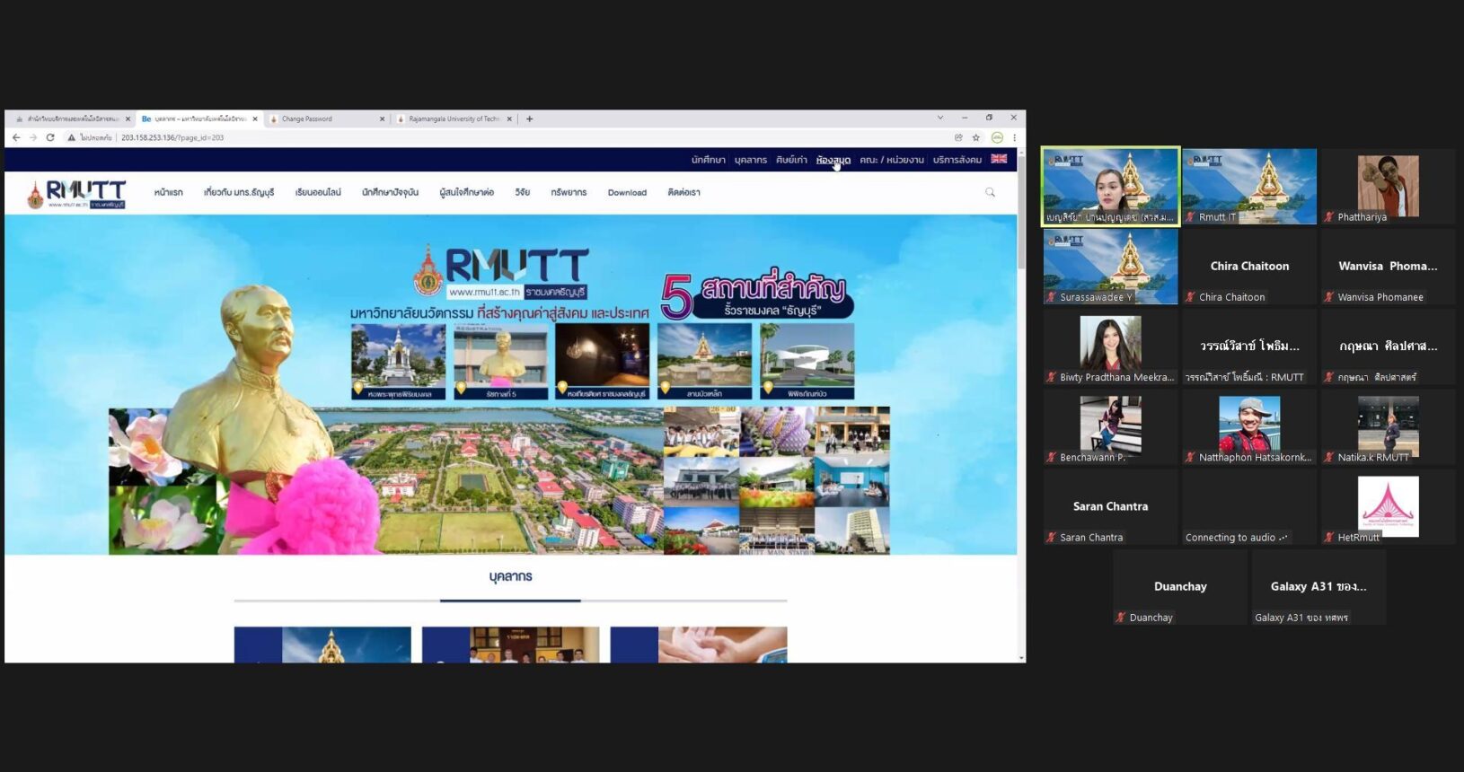
Task: Select the Chira Chaitoon participant tile
Action: pyautogui.click(x=1249, y=267)
